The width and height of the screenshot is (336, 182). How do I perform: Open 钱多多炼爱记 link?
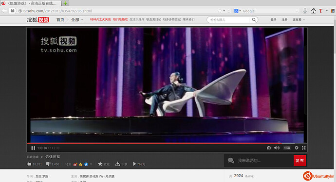(x=172, y=19)
